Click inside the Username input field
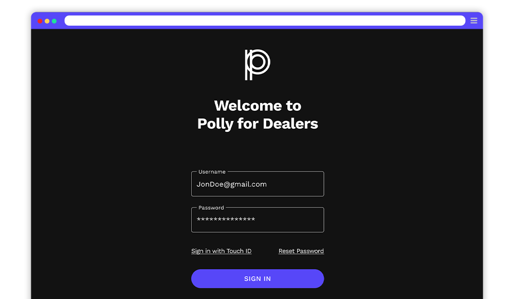The image size is (514, 299). [x=258, y=184]
